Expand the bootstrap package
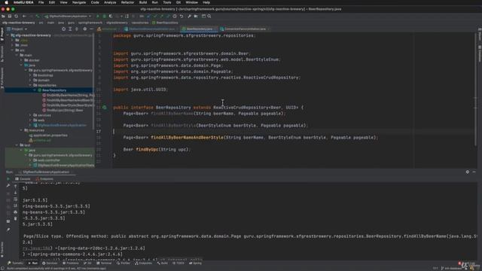 (30, 75)
